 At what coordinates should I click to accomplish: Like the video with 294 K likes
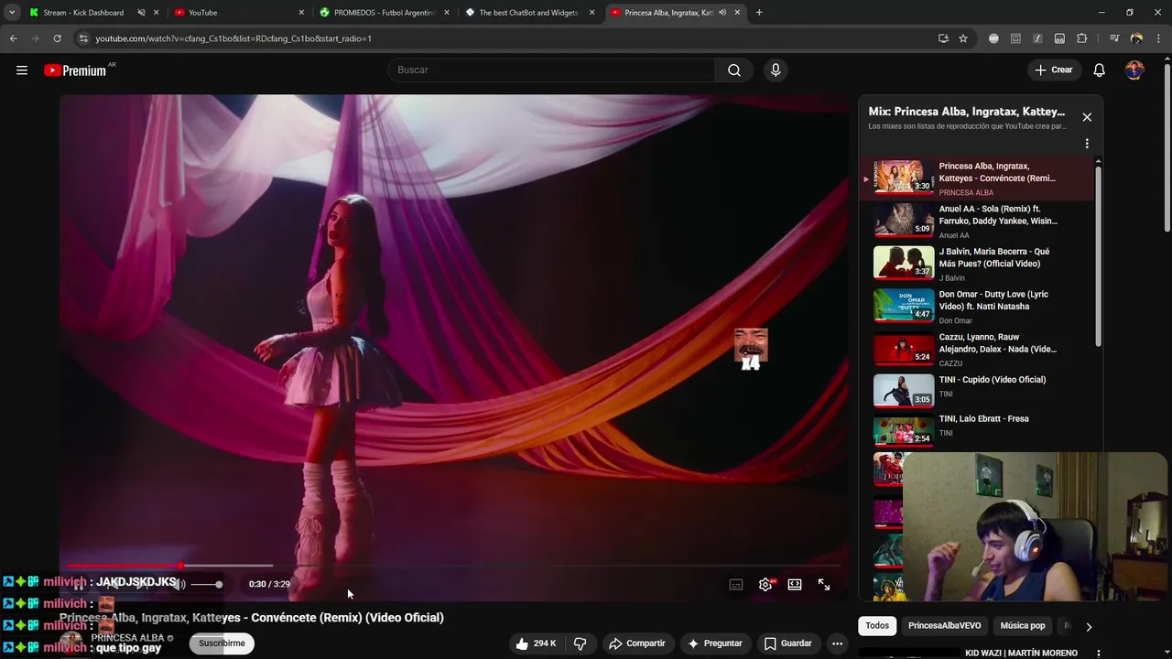[536, 643]
